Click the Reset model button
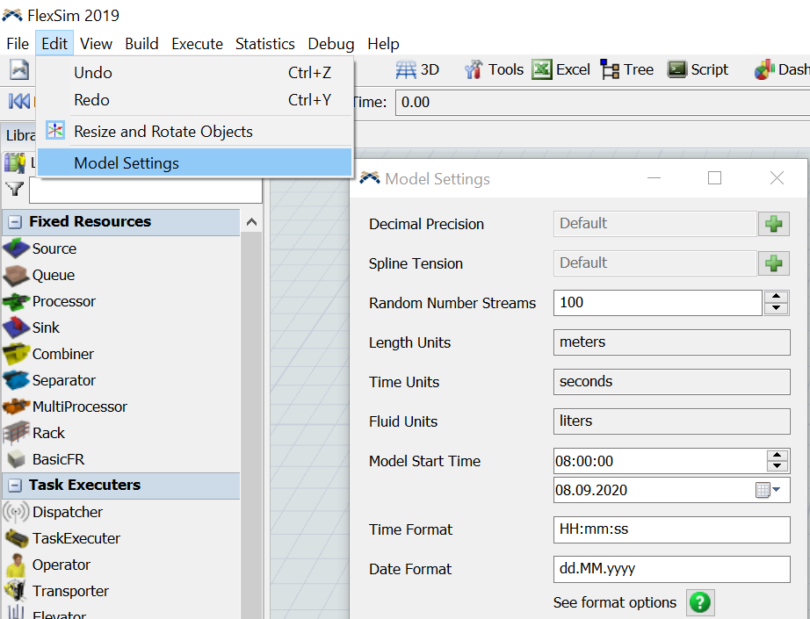 (x=19, y=101)
